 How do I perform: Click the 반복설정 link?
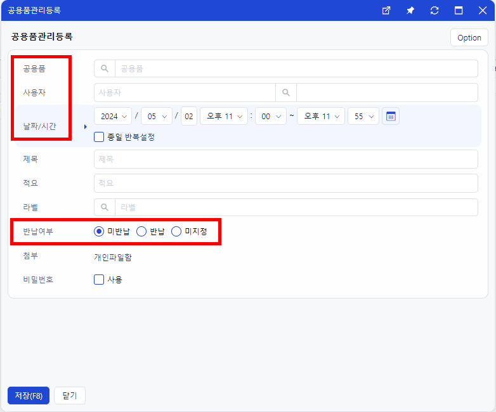[x=140, y=137]
